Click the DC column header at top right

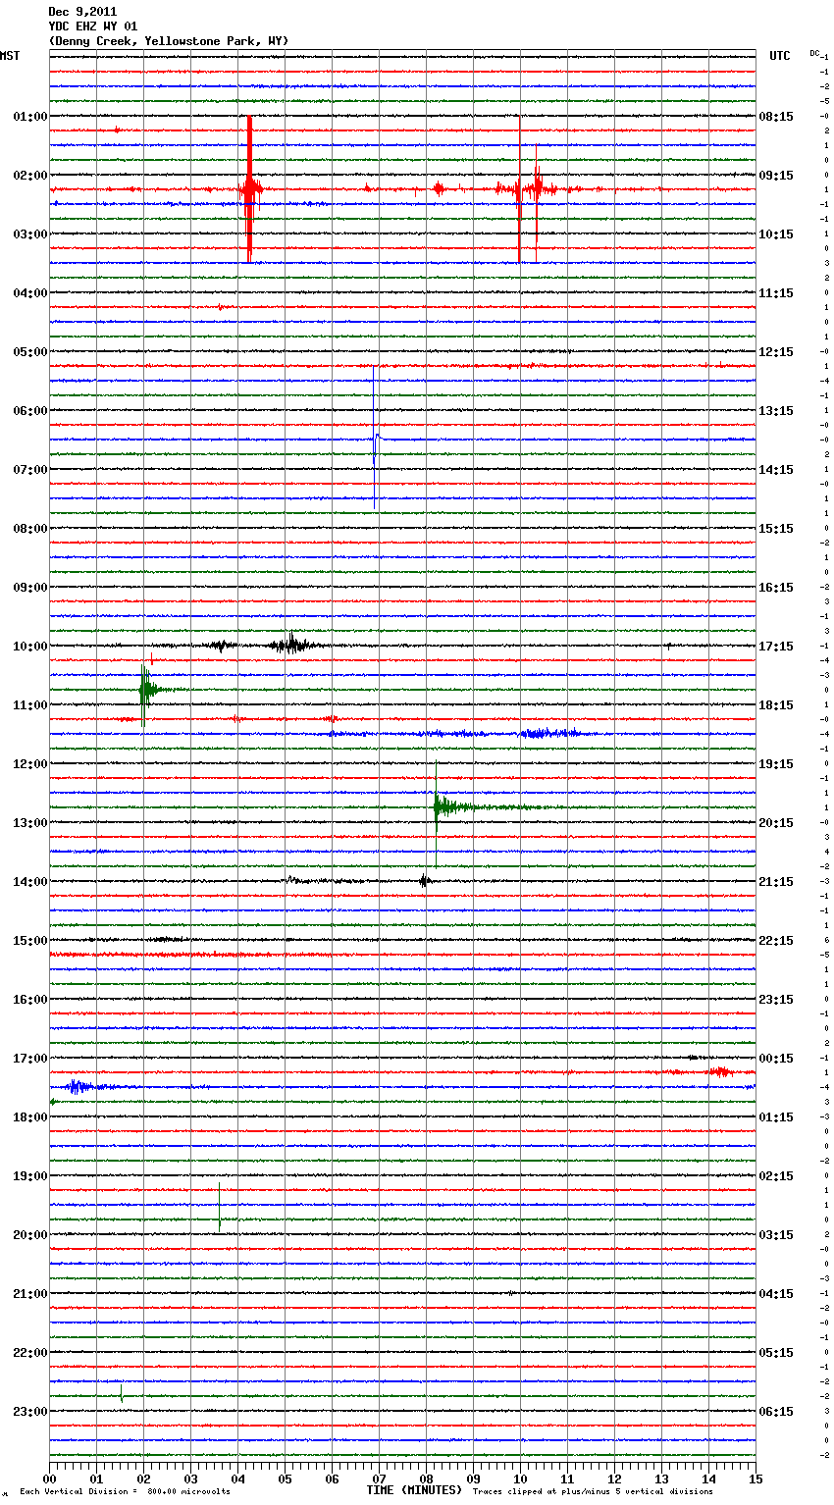(x=814, y=53)
